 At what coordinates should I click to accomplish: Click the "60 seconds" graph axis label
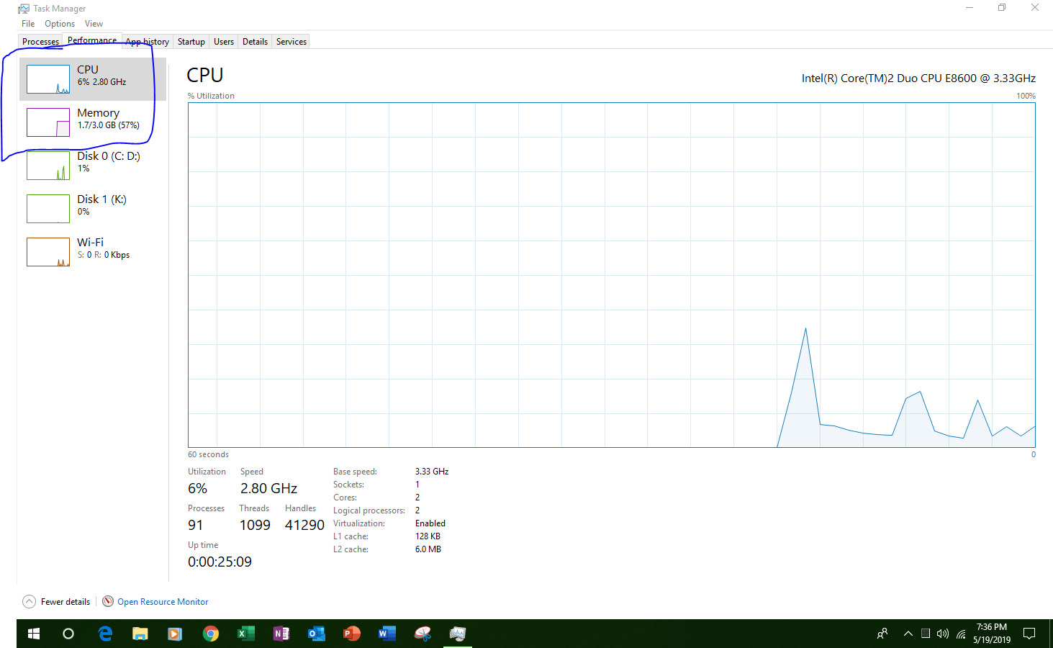[208, 454]
